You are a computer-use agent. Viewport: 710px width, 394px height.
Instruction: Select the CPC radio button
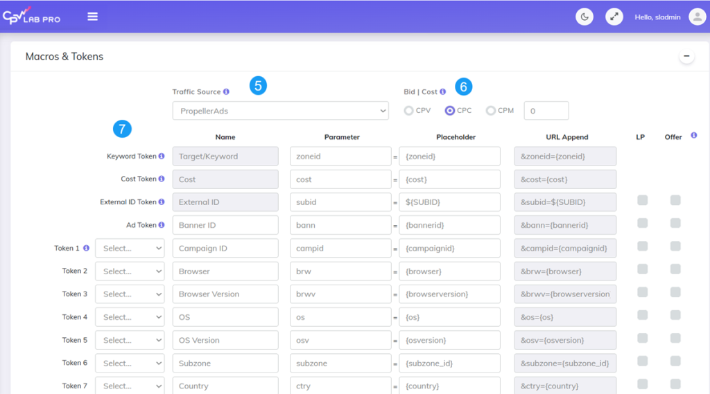click(449, 110)
